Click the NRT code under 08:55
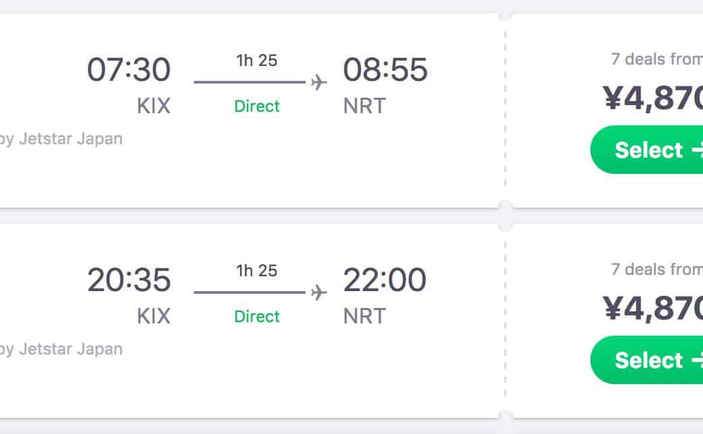Viewport: 703px width, 434px height. (364, 106)
